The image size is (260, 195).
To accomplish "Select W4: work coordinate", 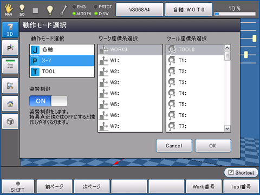I will click(130, 94).
